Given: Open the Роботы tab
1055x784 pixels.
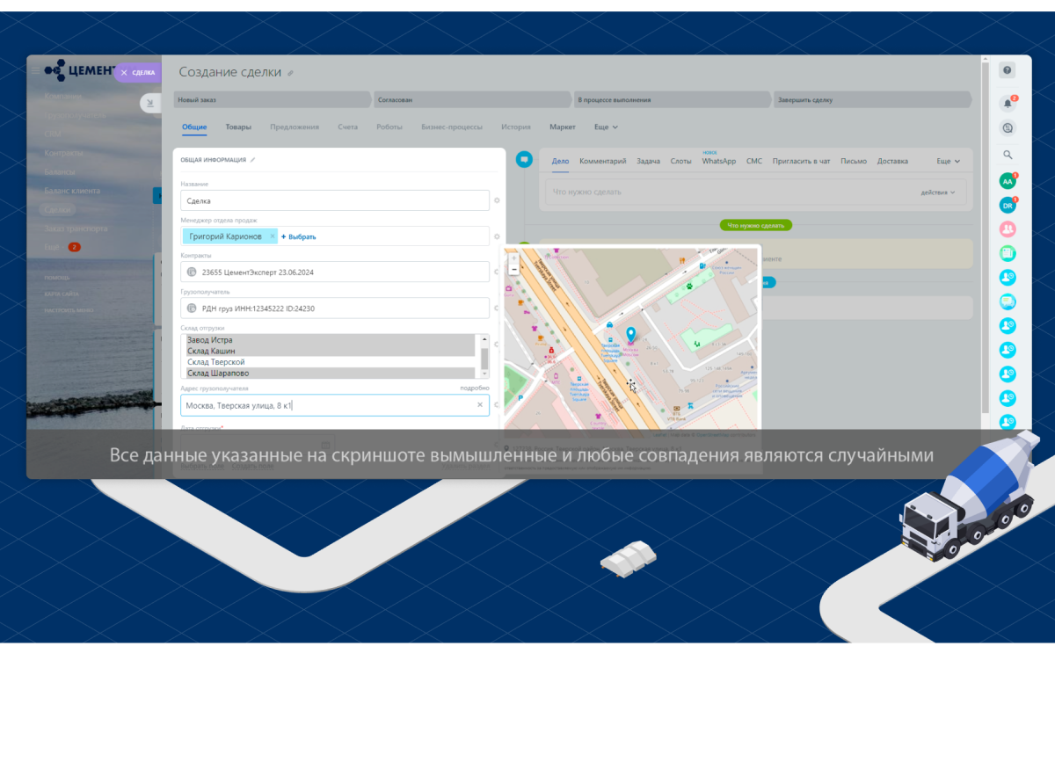Looking at the screenshot, I should tap(389, 127).
